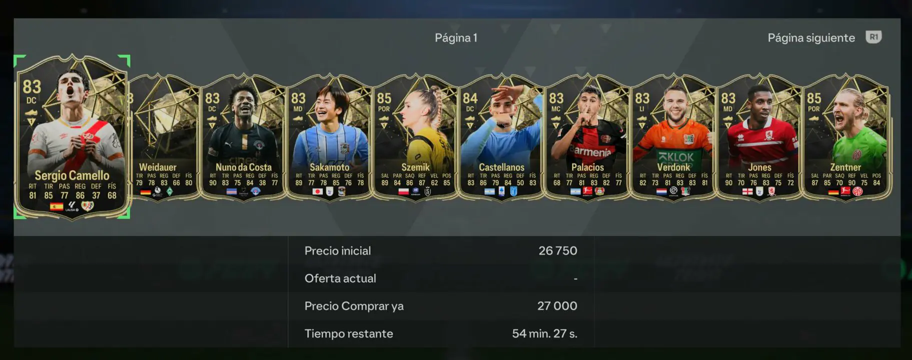Select the Jones player card
Viewport: 912px width, 360px height.
(759, 137)
